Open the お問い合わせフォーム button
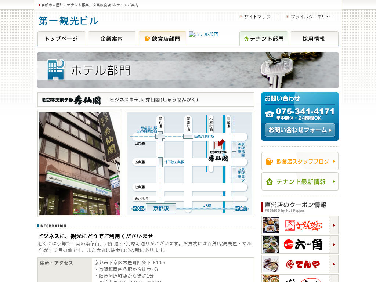The image size is (376, 282). tap(300, 130)
